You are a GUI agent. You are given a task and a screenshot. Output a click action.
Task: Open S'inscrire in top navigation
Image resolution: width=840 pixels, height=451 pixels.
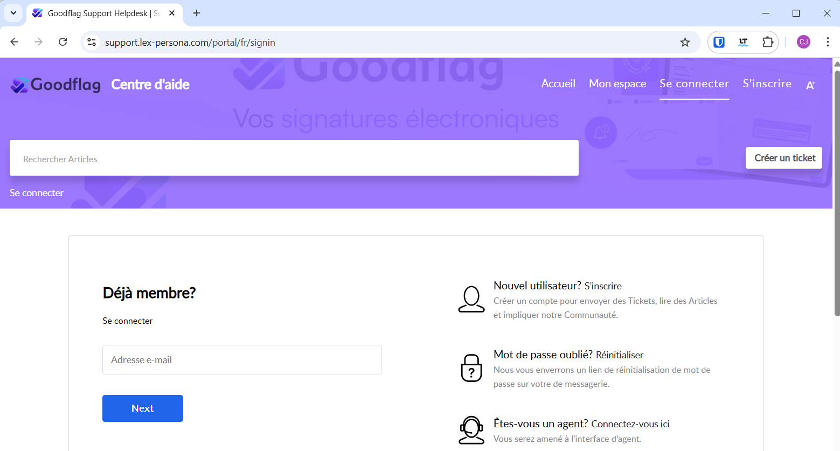point(767,84)
